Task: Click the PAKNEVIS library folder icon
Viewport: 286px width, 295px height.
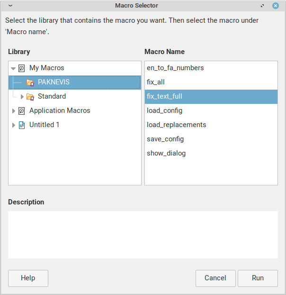Action: tap(30, 82)
